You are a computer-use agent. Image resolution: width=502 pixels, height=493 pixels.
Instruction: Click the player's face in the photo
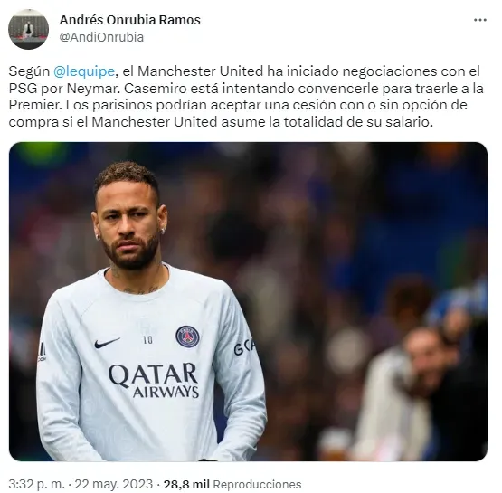click(x=129, y=224)
